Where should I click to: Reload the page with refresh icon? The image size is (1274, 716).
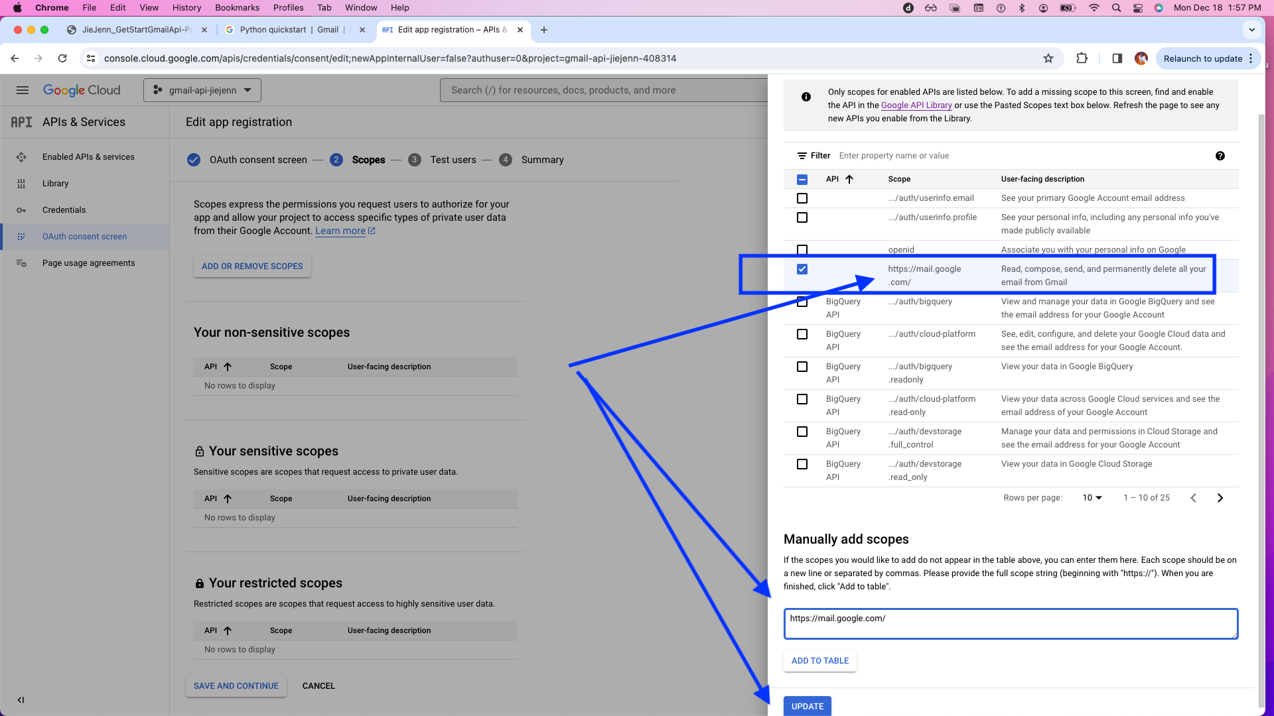pos(62,58)
